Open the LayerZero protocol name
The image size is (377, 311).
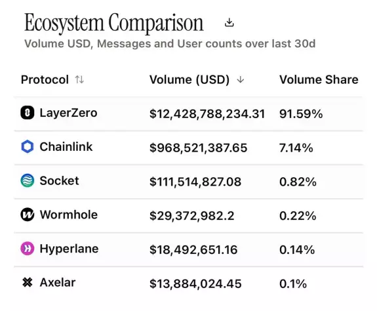pos(69,113)
